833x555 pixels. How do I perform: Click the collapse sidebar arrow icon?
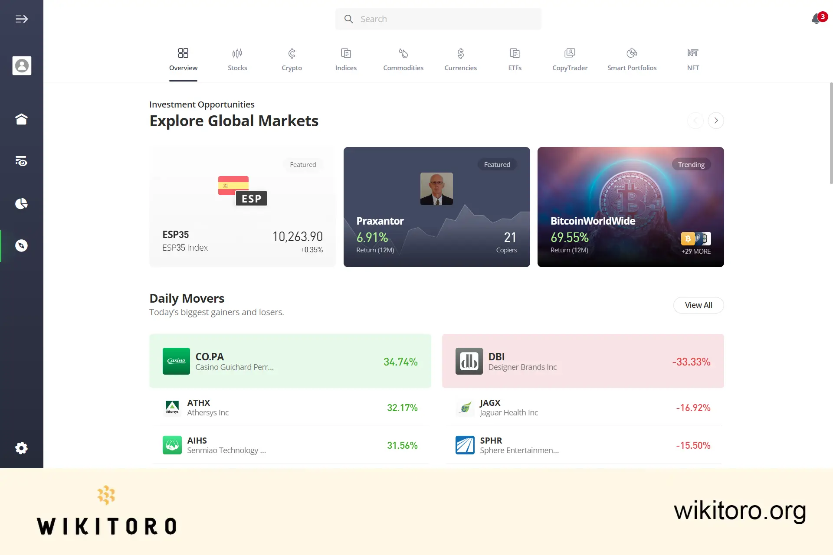pos(22,19)
